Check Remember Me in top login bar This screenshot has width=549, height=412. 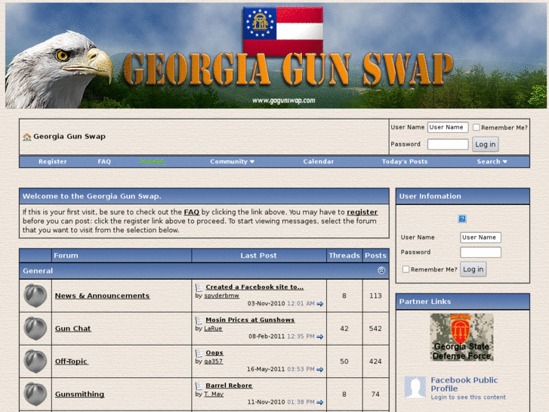tap(476, 127)
